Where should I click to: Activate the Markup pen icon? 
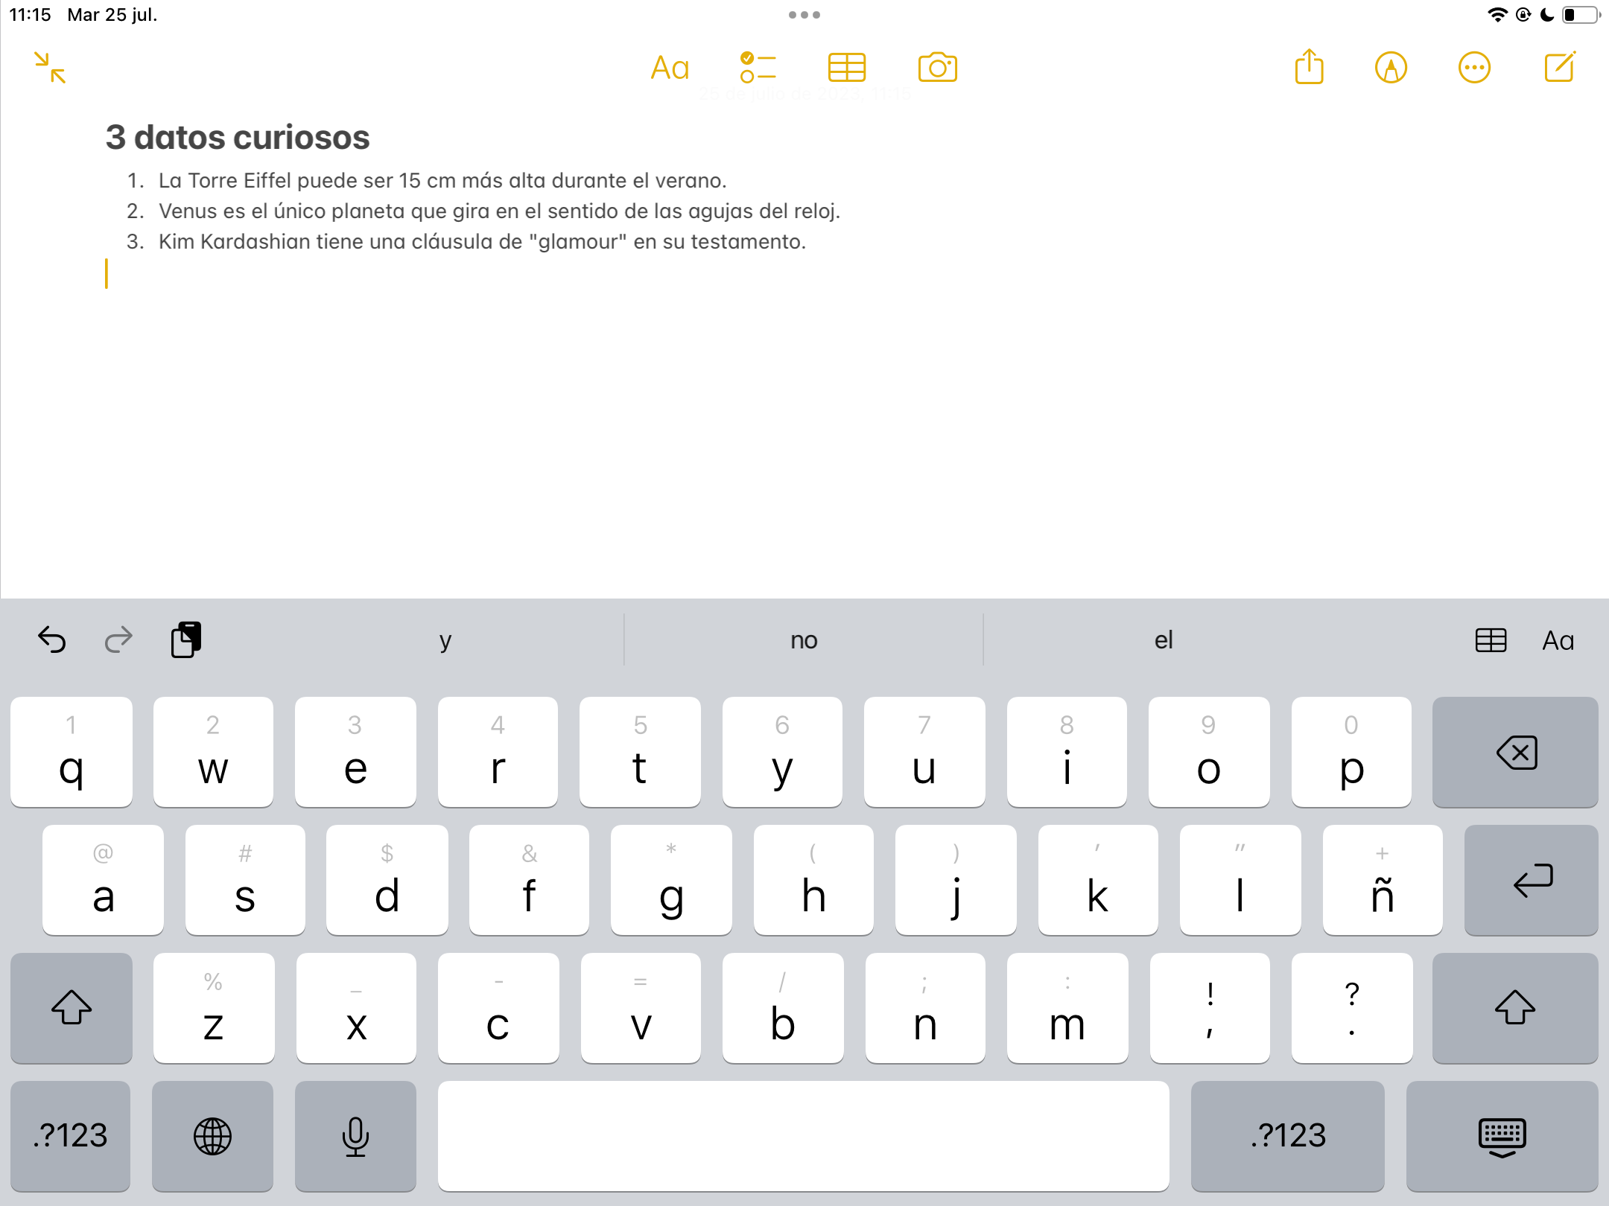point(1391,68)
